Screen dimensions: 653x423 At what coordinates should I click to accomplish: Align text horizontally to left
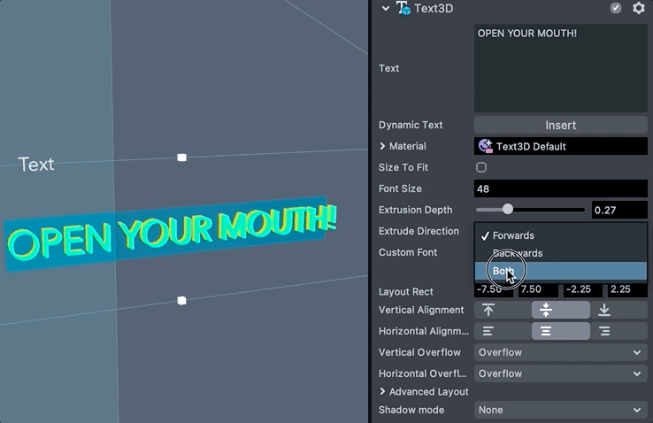click(488, 331)
